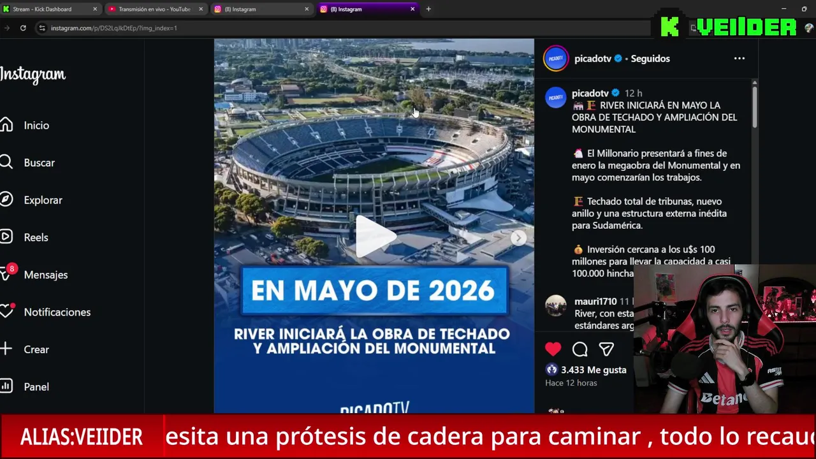Click picadotv avatar beside caption
This screenshot has width=816, height=459.
555,97
